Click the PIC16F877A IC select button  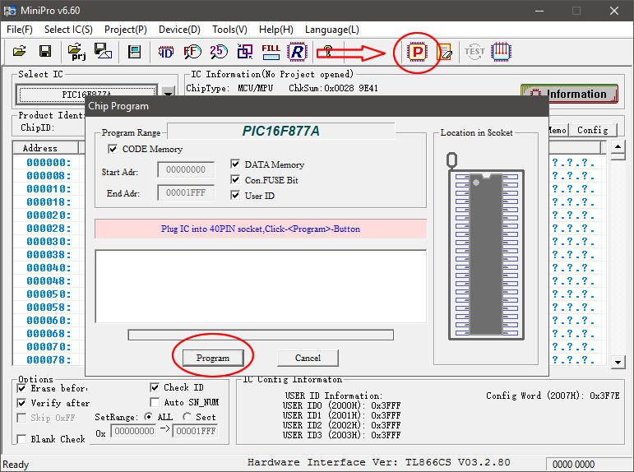click(86, 95)
